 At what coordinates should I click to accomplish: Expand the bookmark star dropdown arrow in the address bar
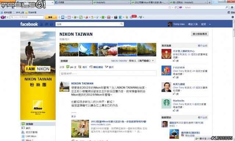tap(173, 7)
